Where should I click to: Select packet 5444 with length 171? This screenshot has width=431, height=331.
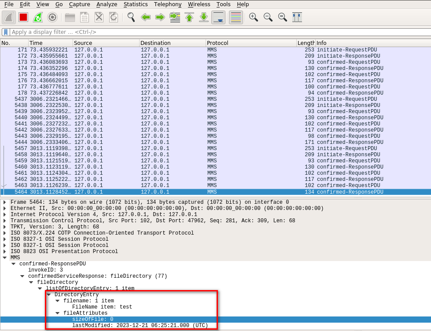(216, 142)
